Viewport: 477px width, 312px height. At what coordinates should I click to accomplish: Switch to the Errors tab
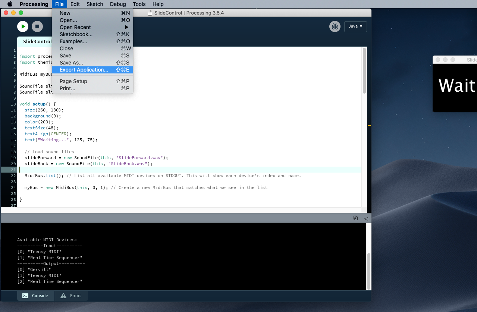pos(71,296)
